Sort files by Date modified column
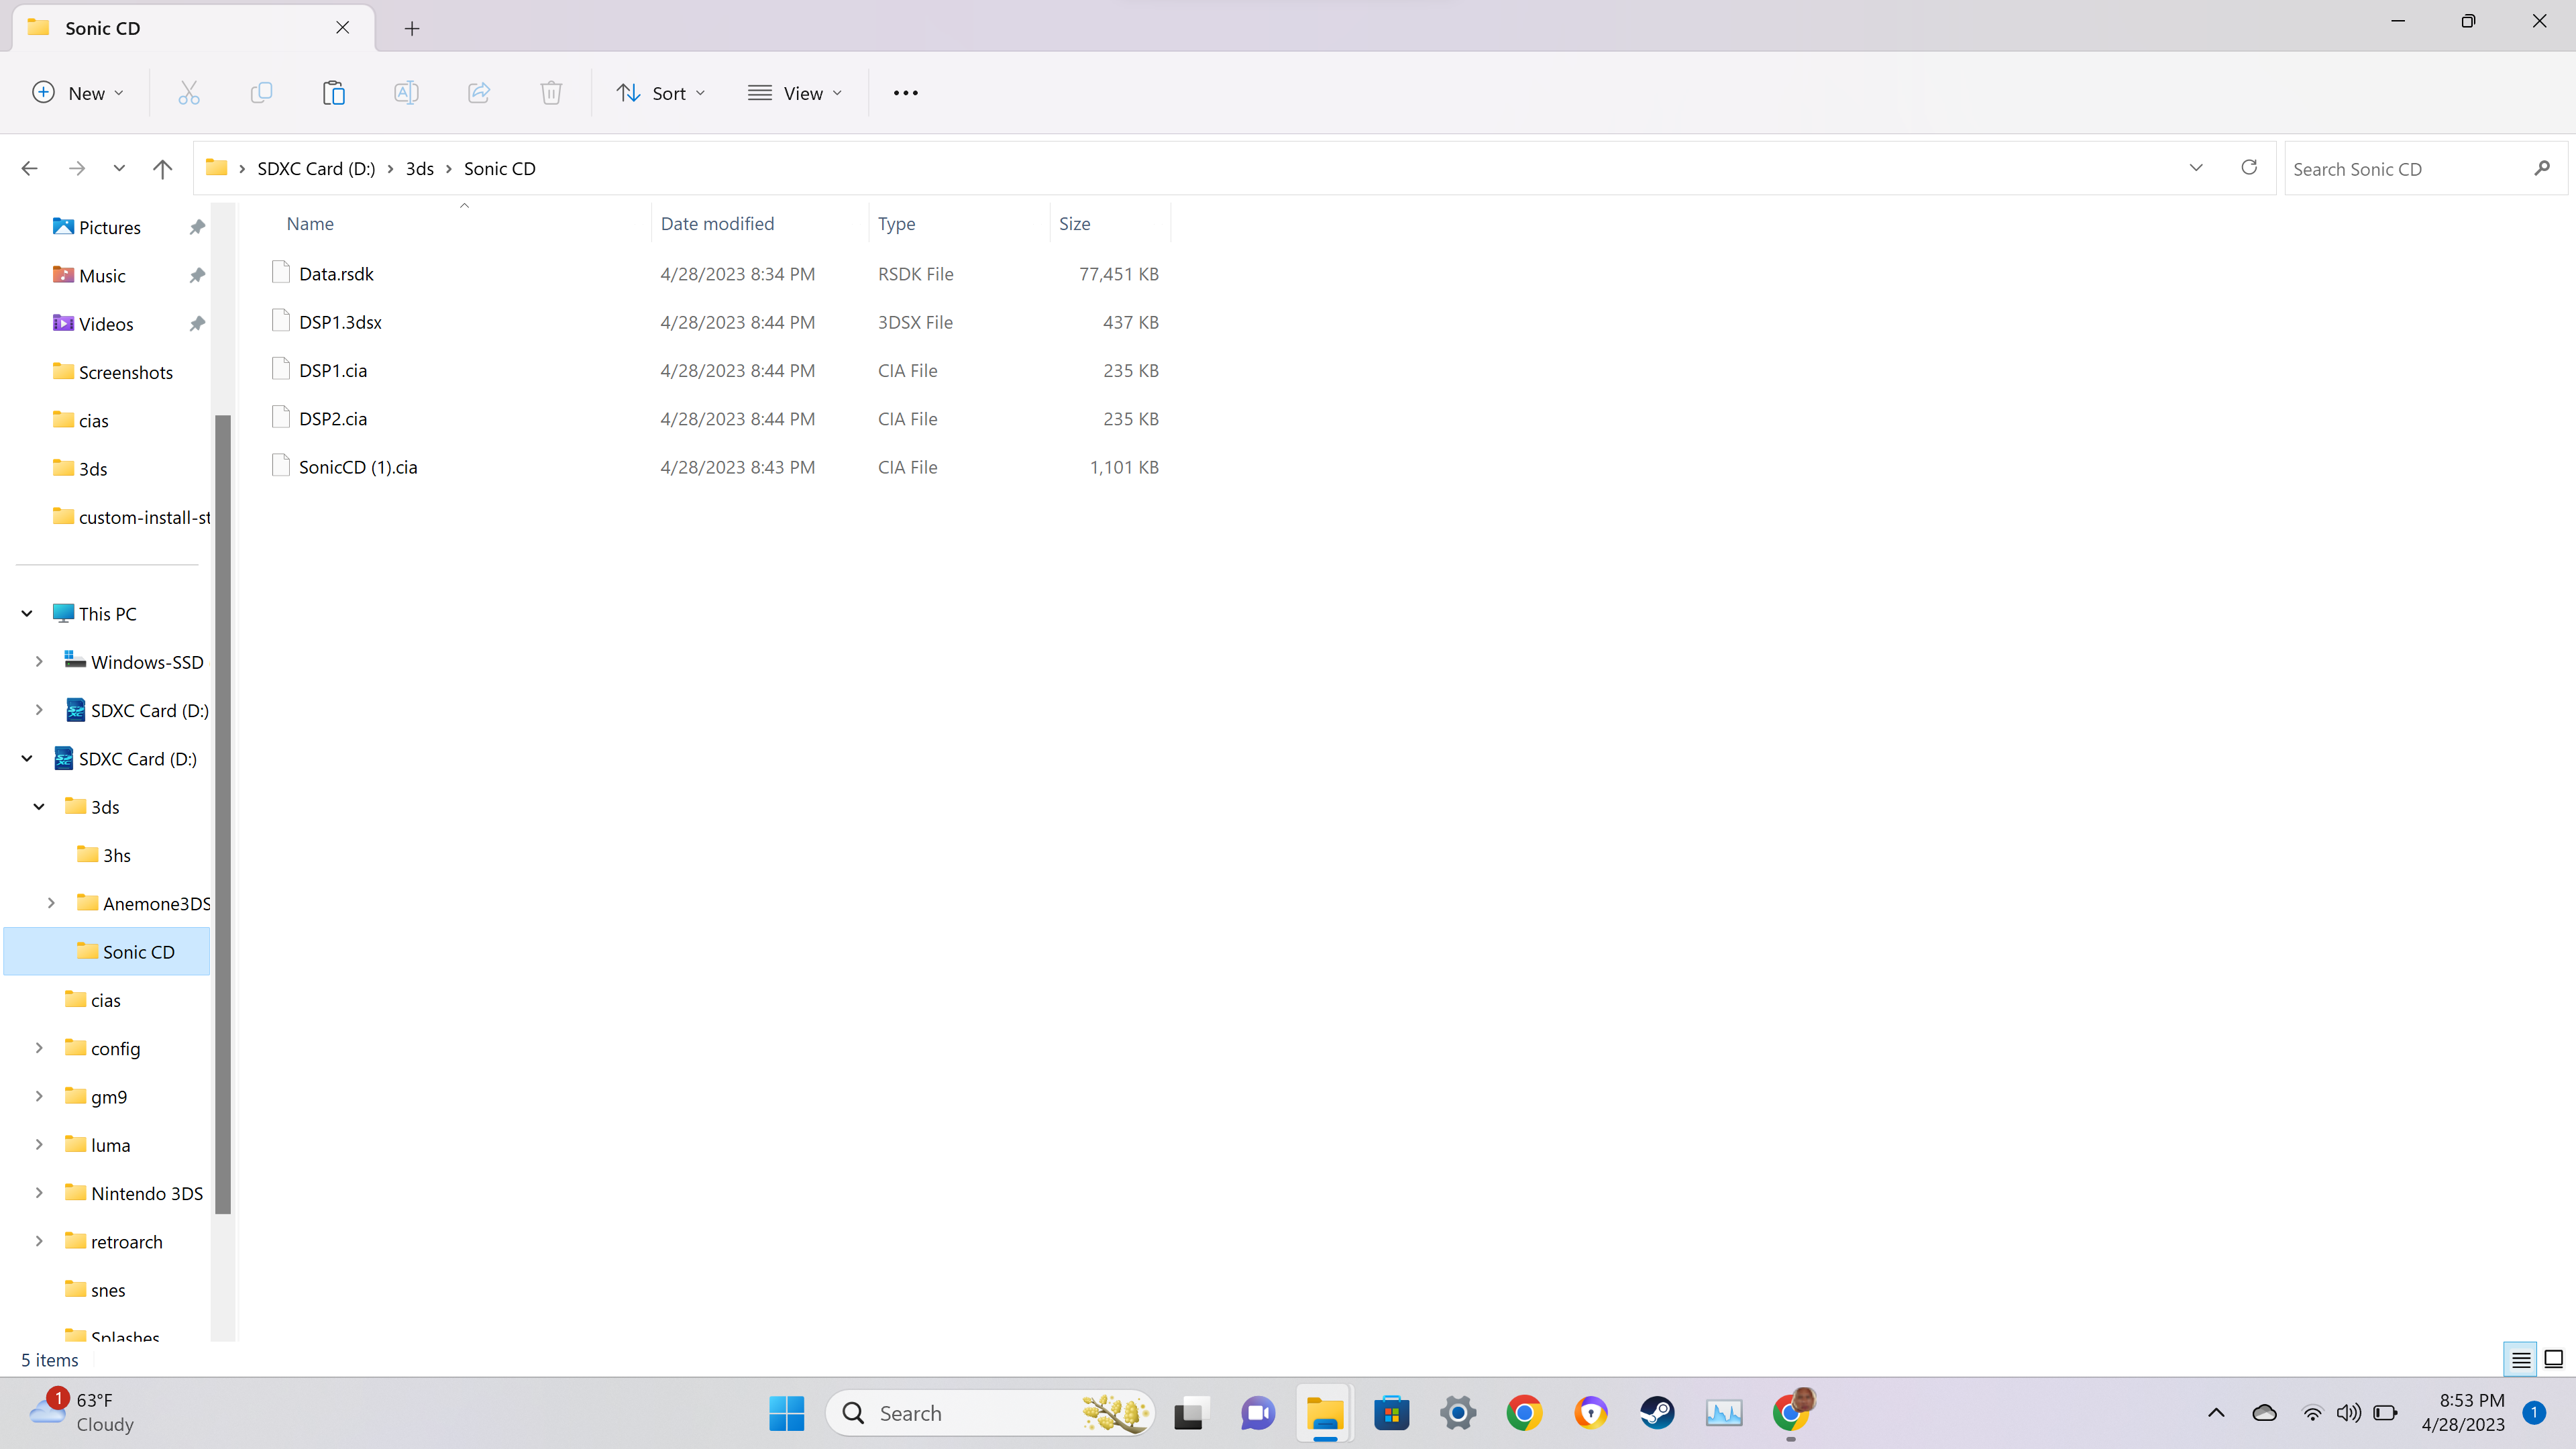Image resolution: width=2576 pixels, height=1449 pixels. [717, 224]
